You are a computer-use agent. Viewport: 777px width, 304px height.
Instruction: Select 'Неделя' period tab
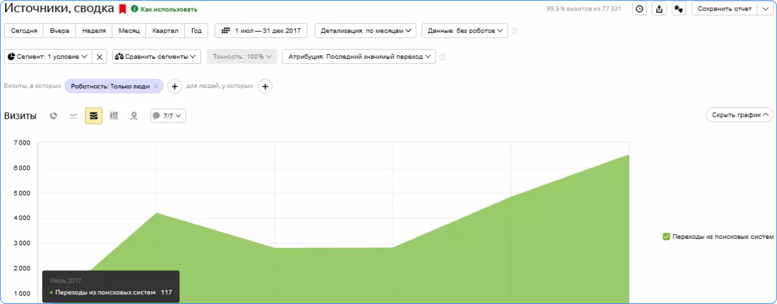point(94,31)
